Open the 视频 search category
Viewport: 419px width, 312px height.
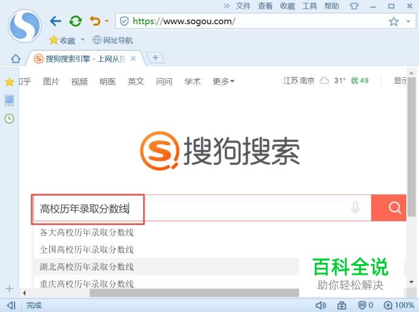pos(79,81)
